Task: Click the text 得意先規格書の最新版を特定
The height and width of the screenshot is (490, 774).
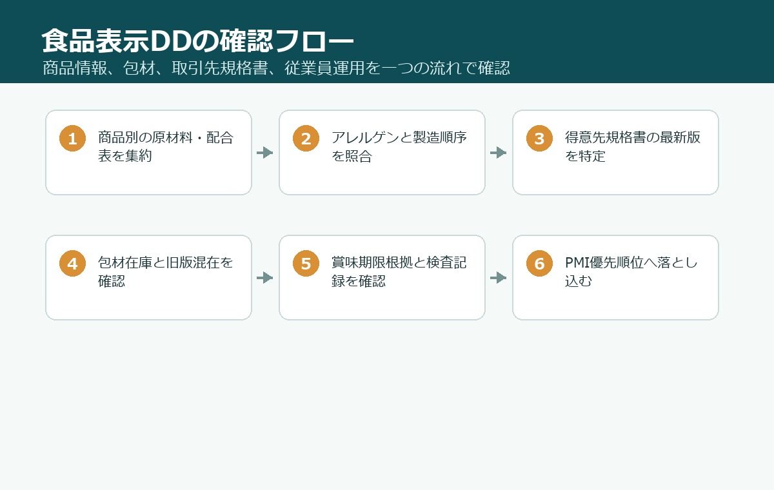Action: coord(633,146)
